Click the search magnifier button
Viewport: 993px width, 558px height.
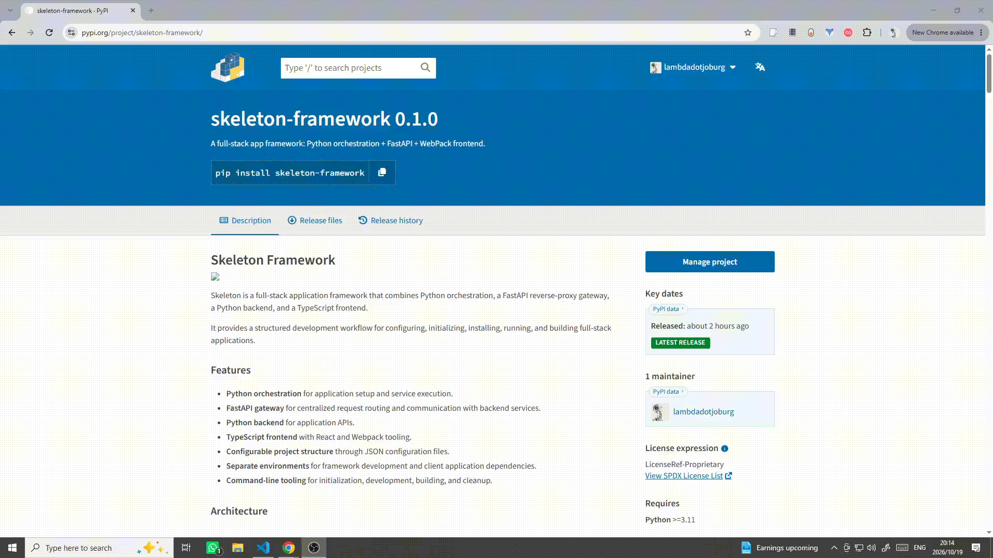[x=425, y=68]
